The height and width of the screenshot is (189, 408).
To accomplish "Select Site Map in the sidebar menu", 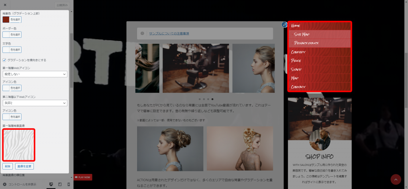I will (302, 35).
